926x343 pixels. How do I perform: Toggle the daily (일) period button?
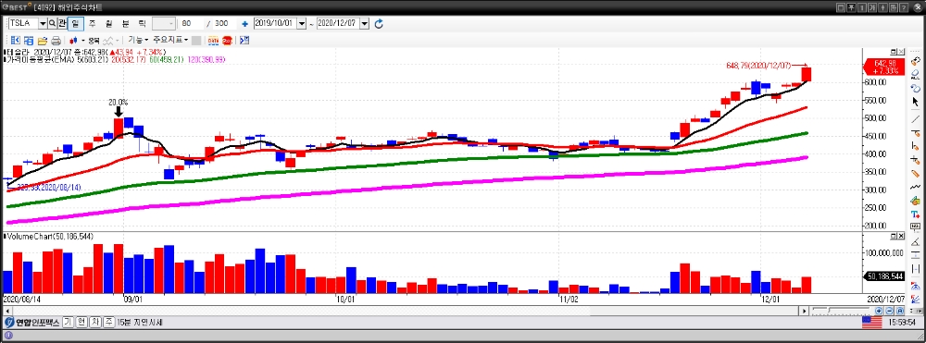point(75,23)
